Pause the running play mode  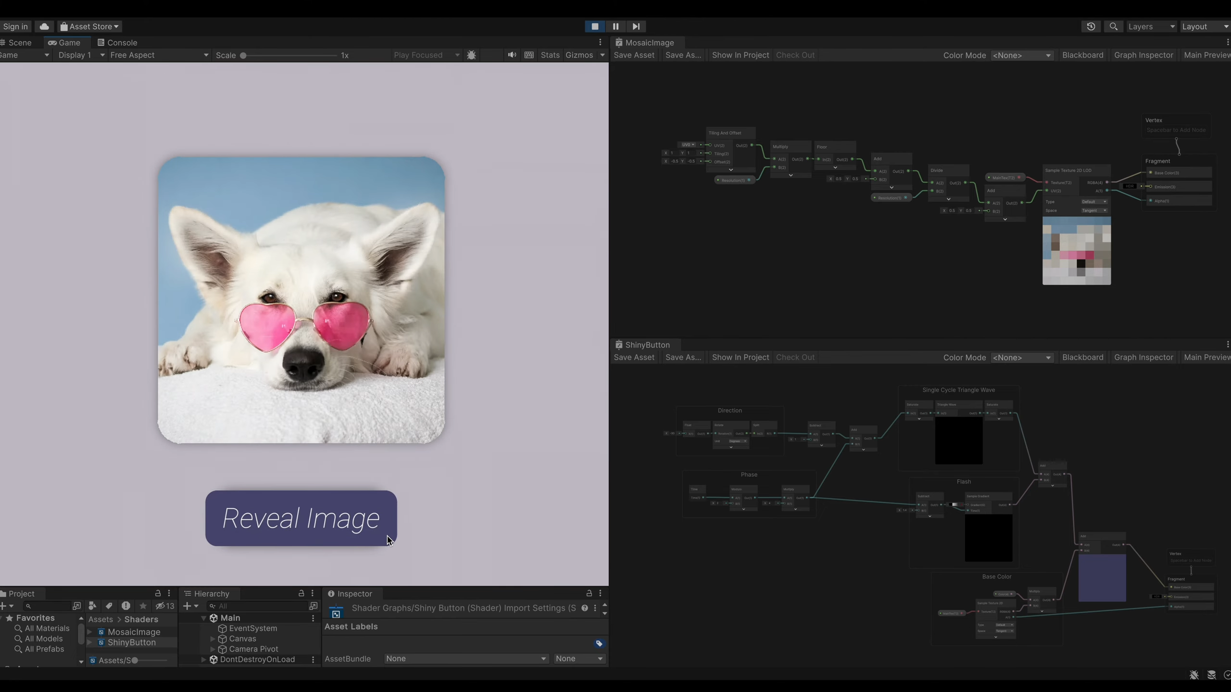[x=615, y=26]
